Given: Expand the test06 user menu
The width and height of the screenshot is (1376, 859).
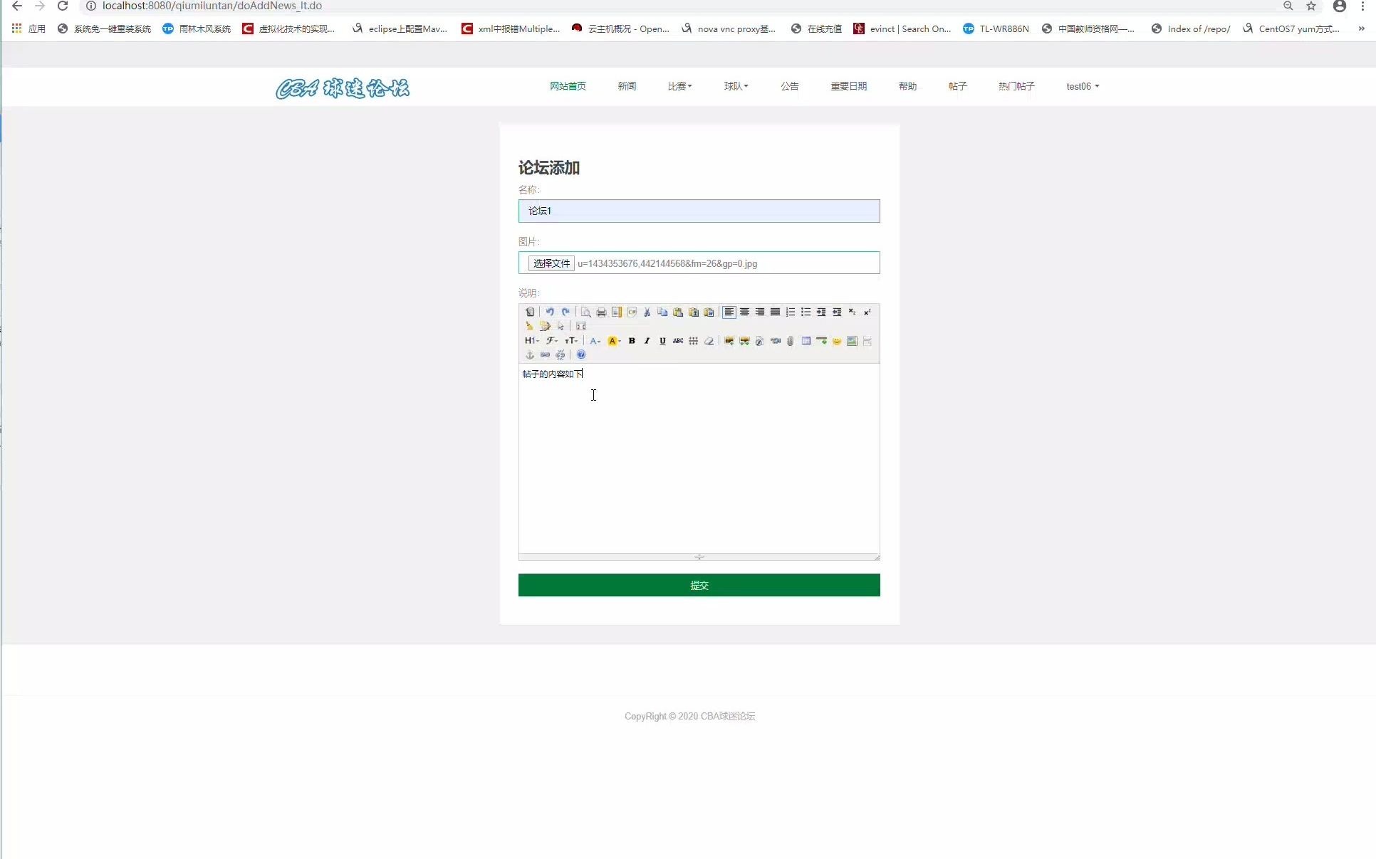Looking at the screenshot, I should pos(1083,86).
